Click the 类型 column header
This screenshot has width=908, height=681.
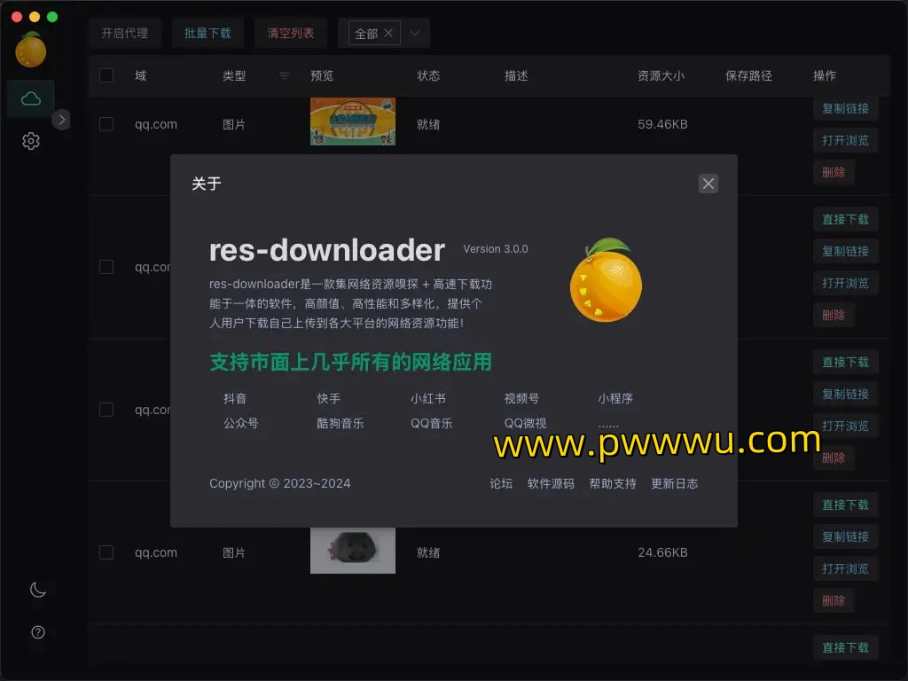click(x=234, y=75)
